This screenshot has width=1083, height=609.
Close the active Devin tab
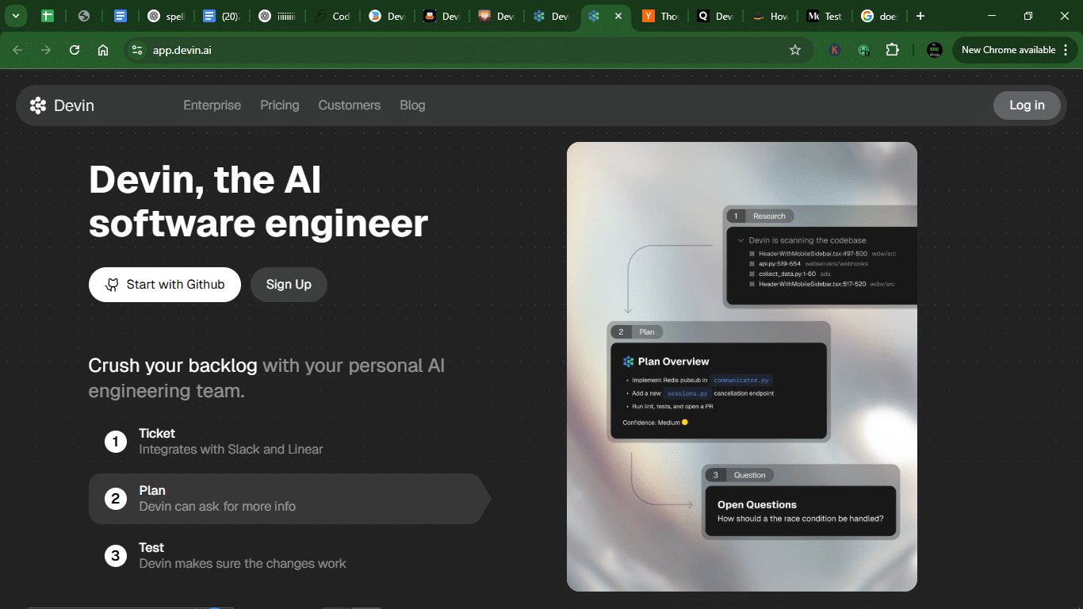click(618, 16)
